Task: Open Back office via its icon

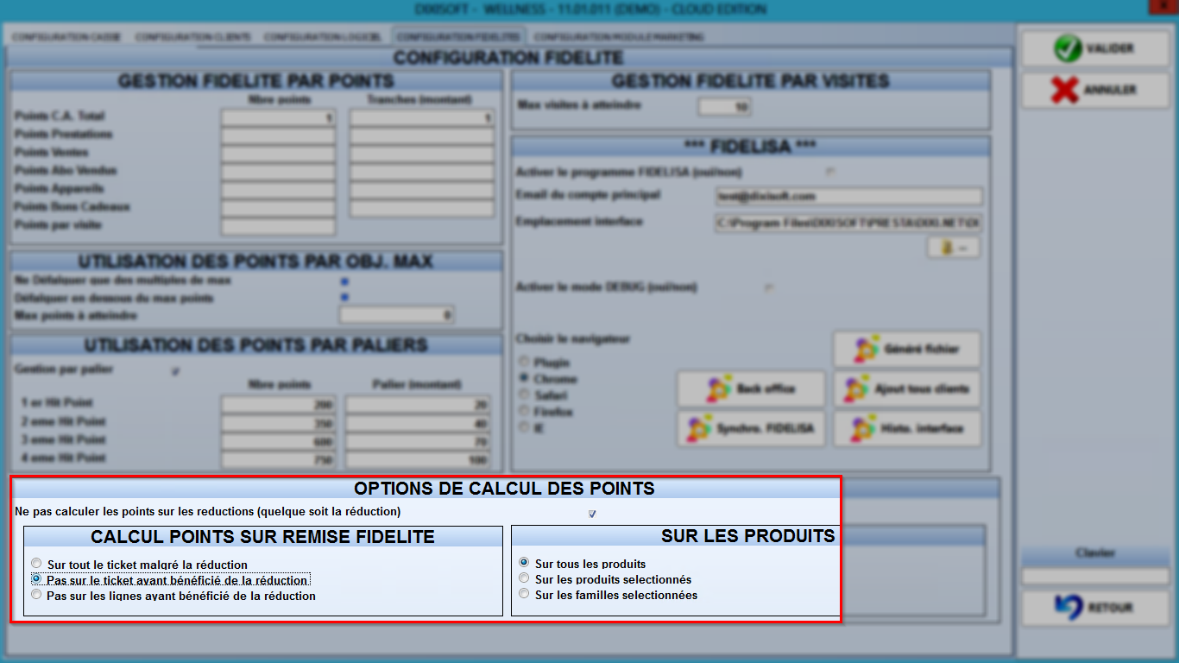Action: 718,389
